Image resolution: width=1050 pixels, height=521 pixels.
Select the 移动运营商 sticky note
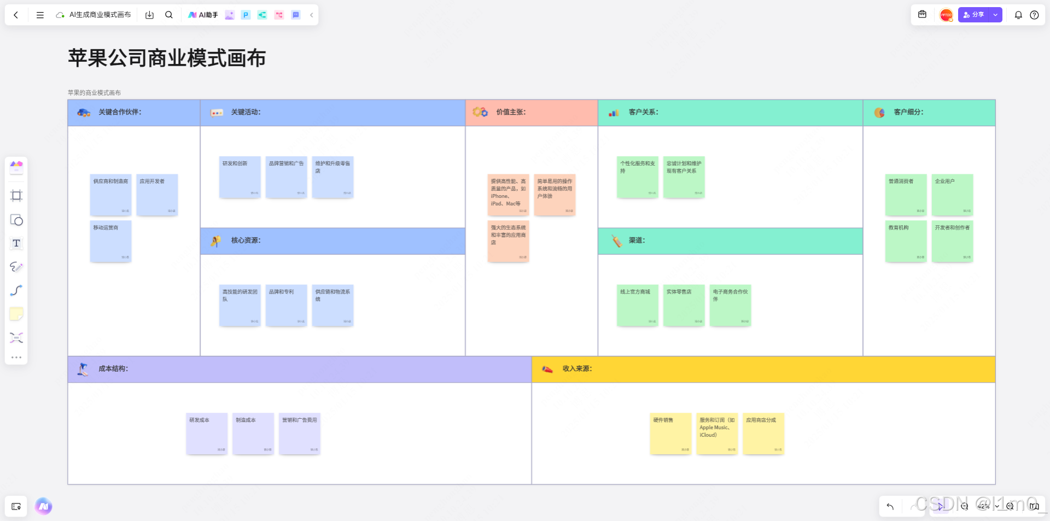click(x=111, y=241)
